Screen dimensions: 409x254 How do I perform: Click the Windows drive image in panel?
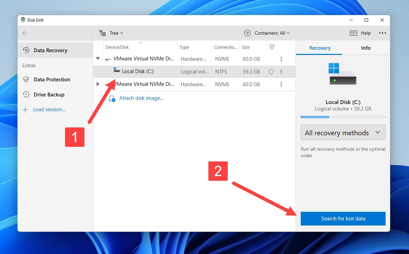click(x=343, y=74)
